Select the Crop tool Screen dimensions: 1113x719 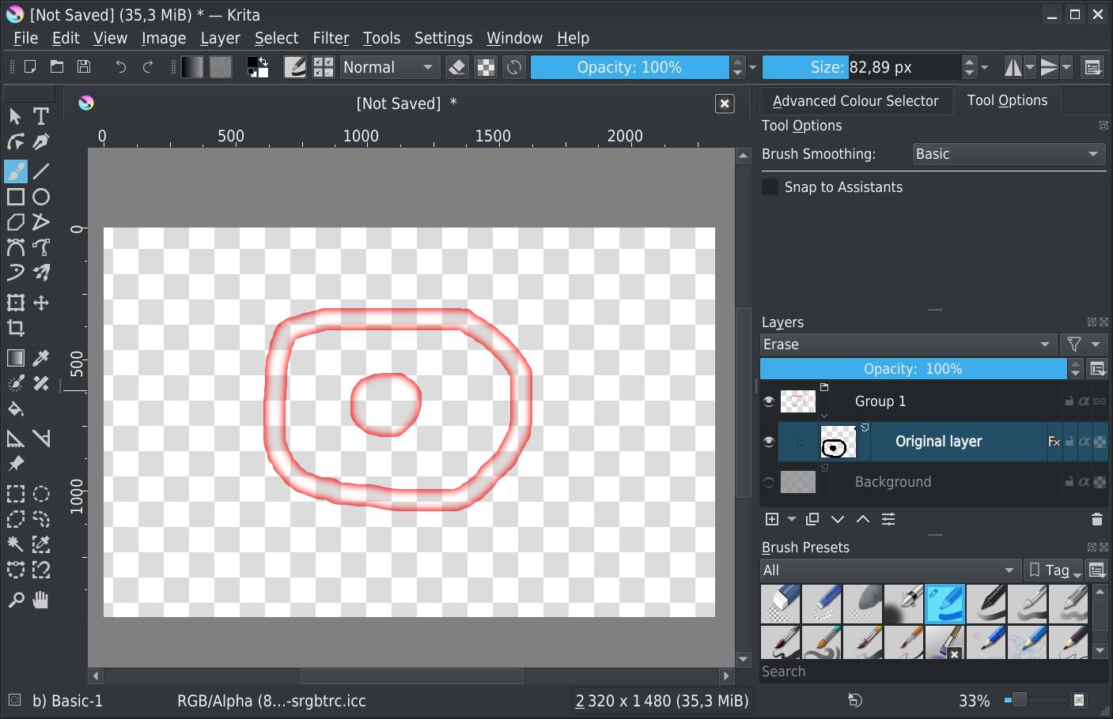(x=16, y=328)
